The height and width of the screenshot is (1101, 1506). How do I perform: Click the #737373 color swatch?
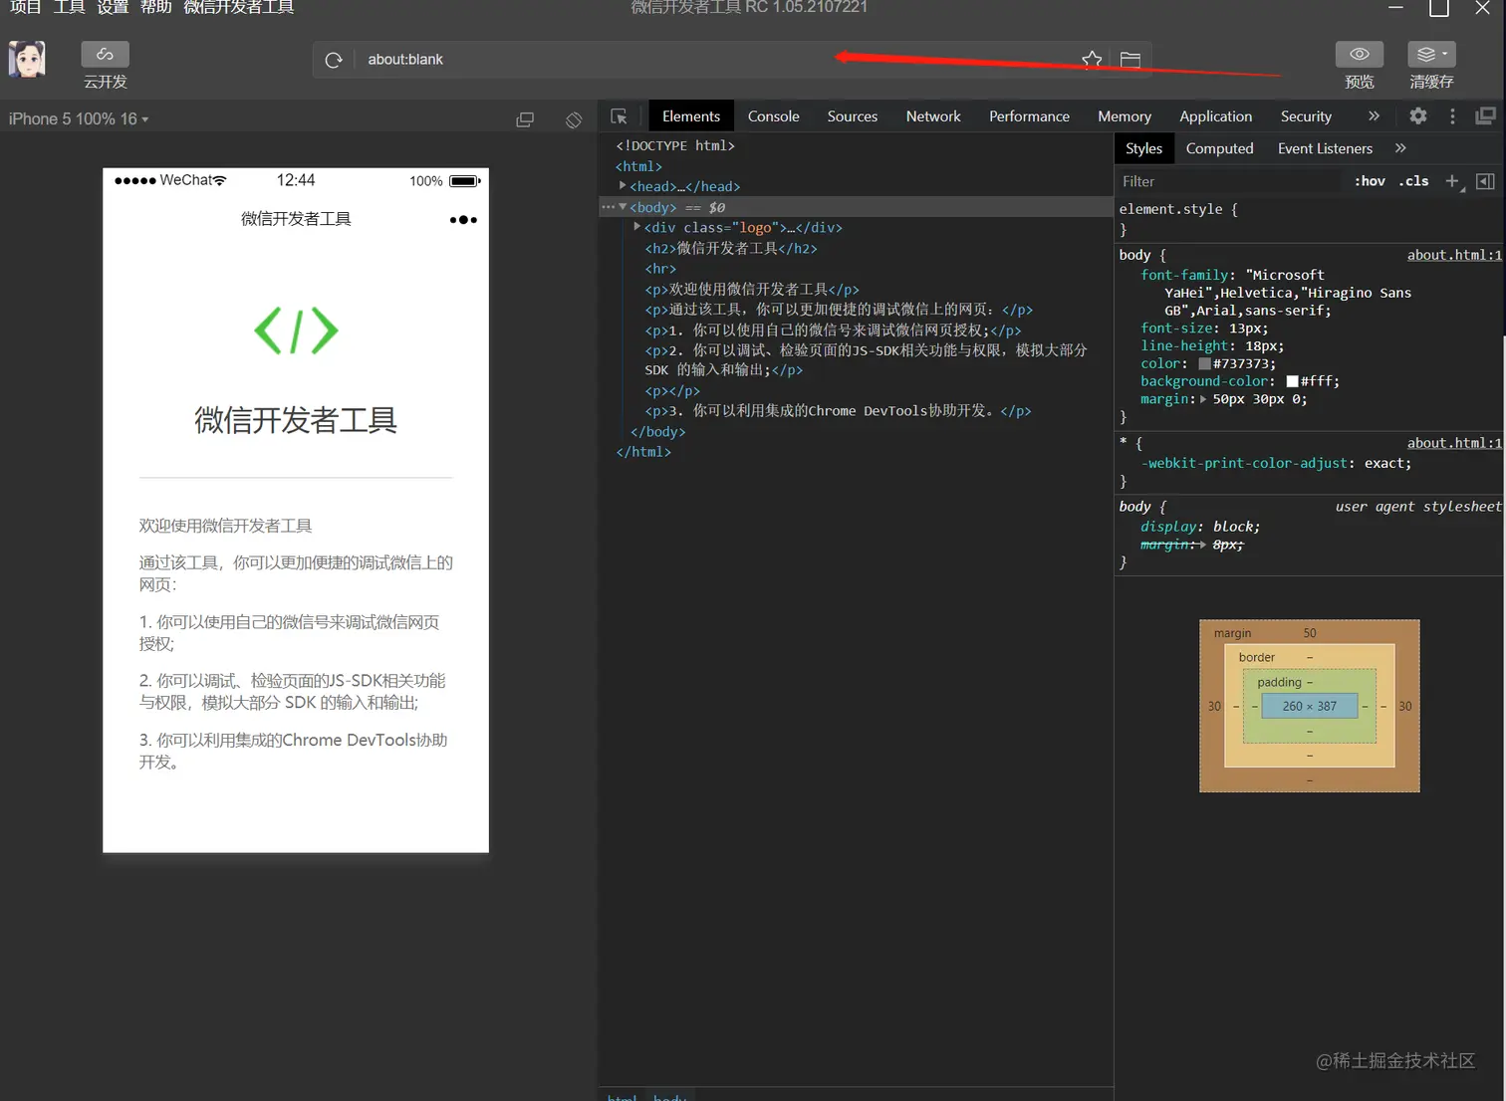pyautogui.click(x=1204, y=364)
